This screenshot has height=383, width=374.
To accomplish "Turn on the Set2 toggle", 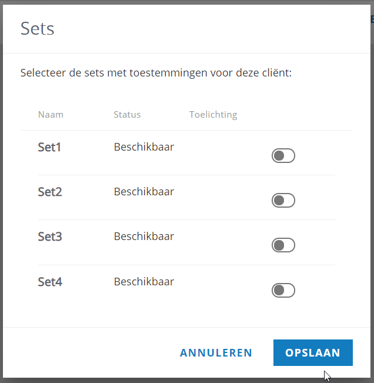I will (283, 200).
